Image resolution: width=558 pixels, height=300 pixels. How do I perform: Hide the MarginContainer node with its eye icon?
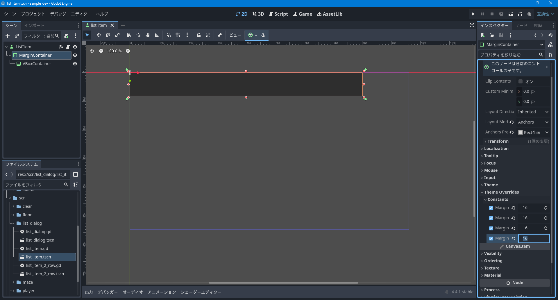click(x=75, y=55)
